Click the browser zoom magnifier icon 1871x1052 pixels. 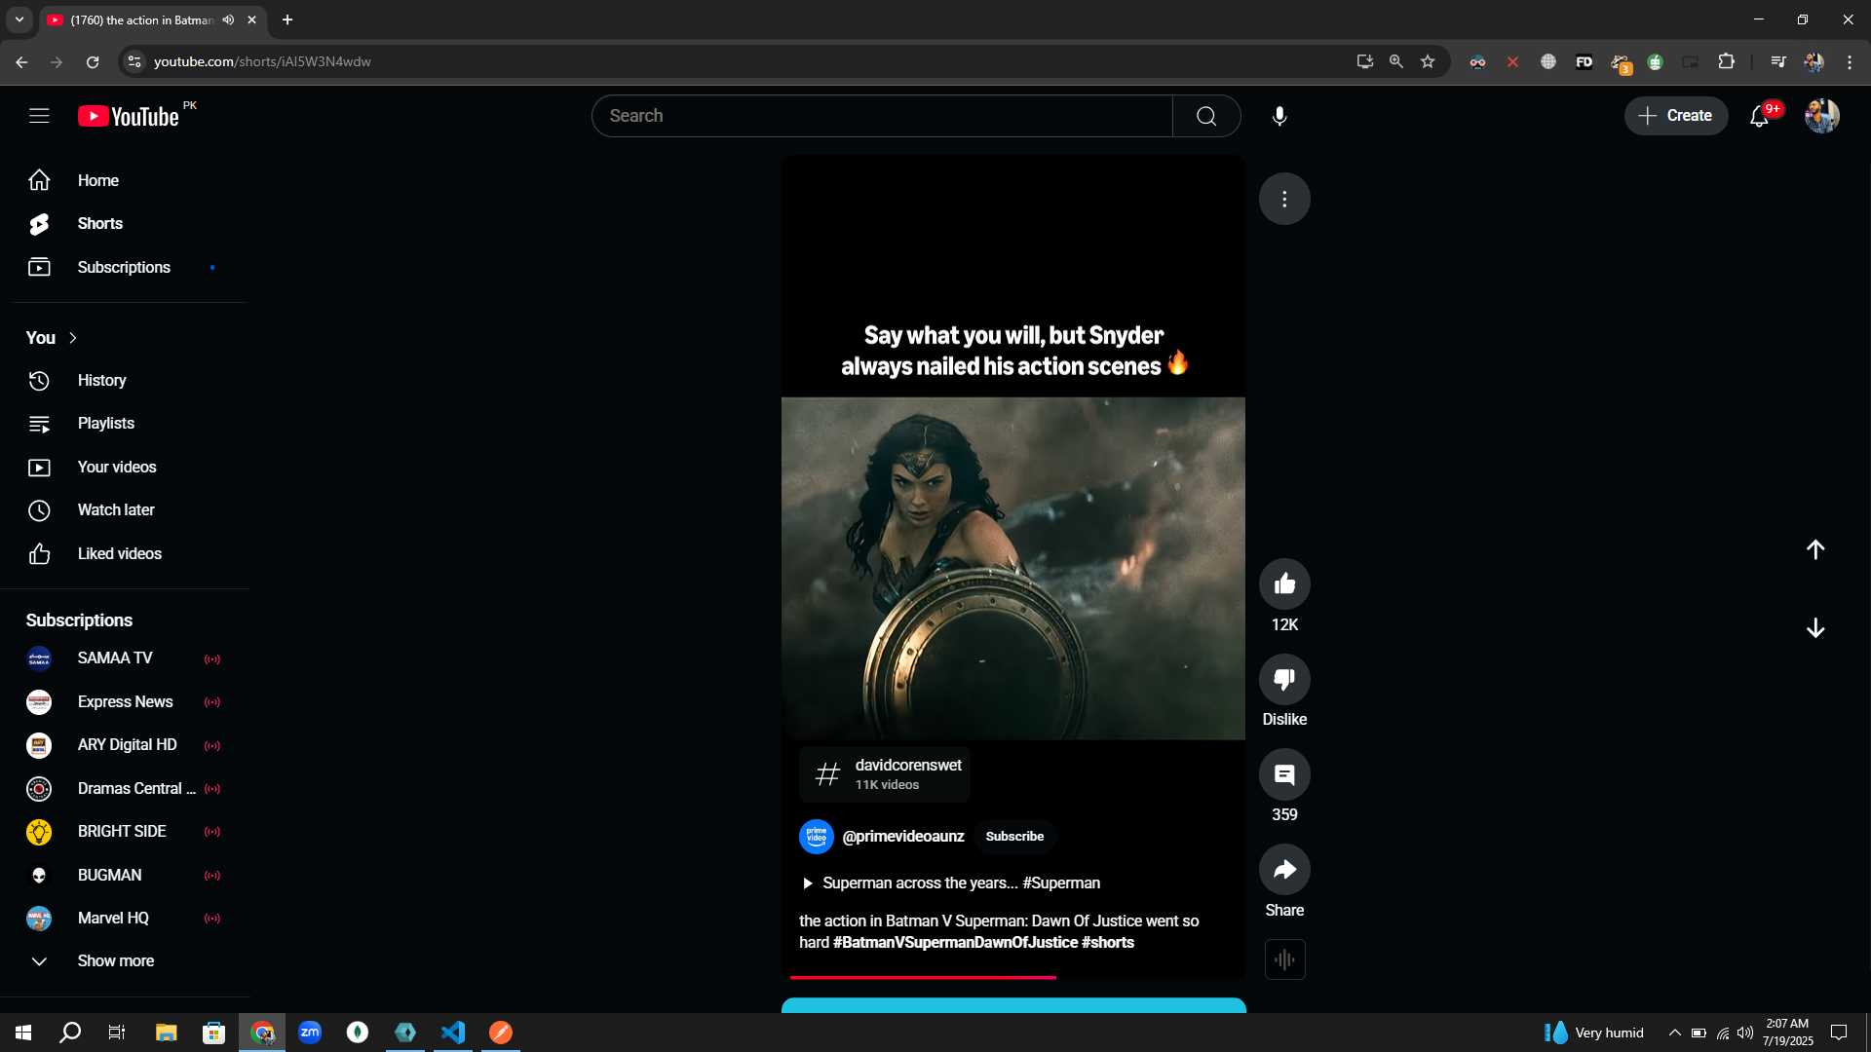pos(1396,61)
